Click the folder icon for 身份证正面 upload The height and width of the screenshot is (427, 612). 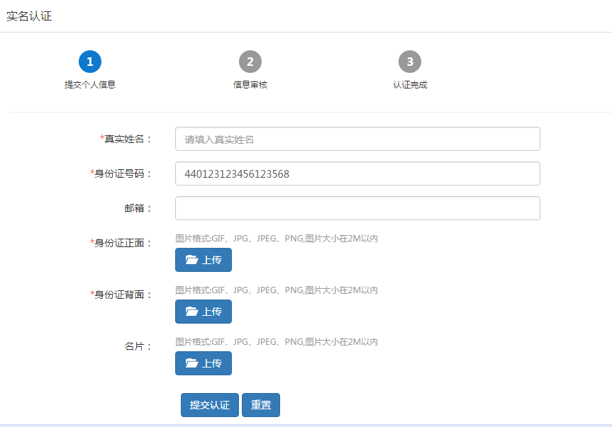click(191, 260)
